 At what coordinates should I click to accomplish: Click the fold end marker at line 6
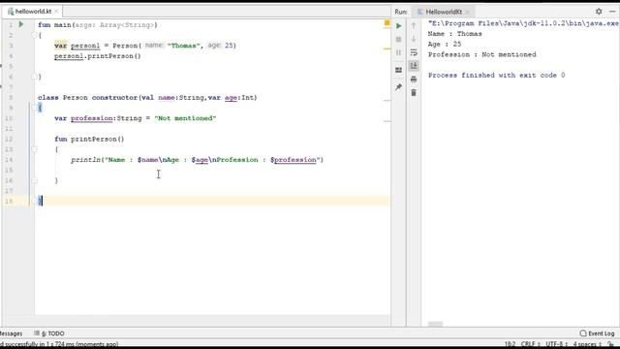(x=35, y=77)
